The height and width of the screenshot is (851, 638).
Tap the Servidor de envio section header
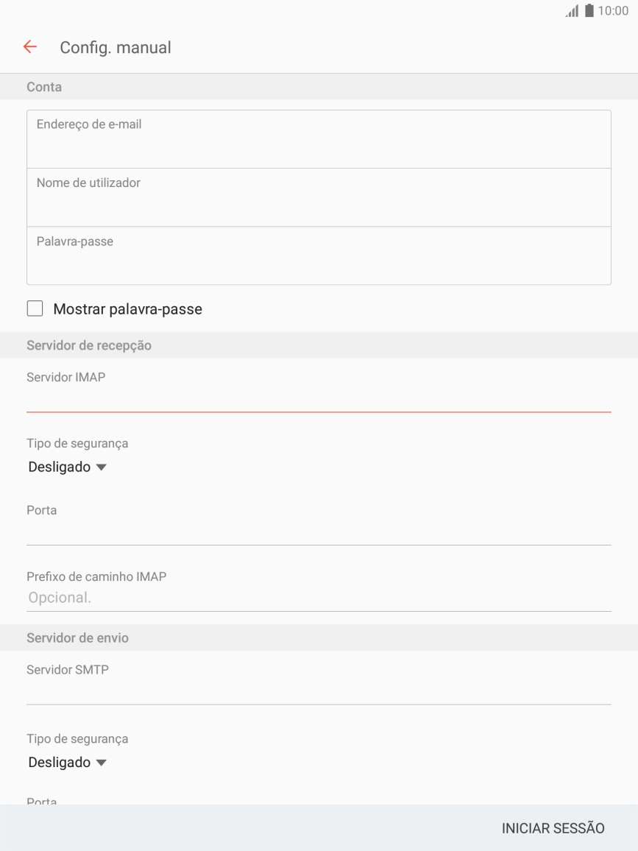77,638
